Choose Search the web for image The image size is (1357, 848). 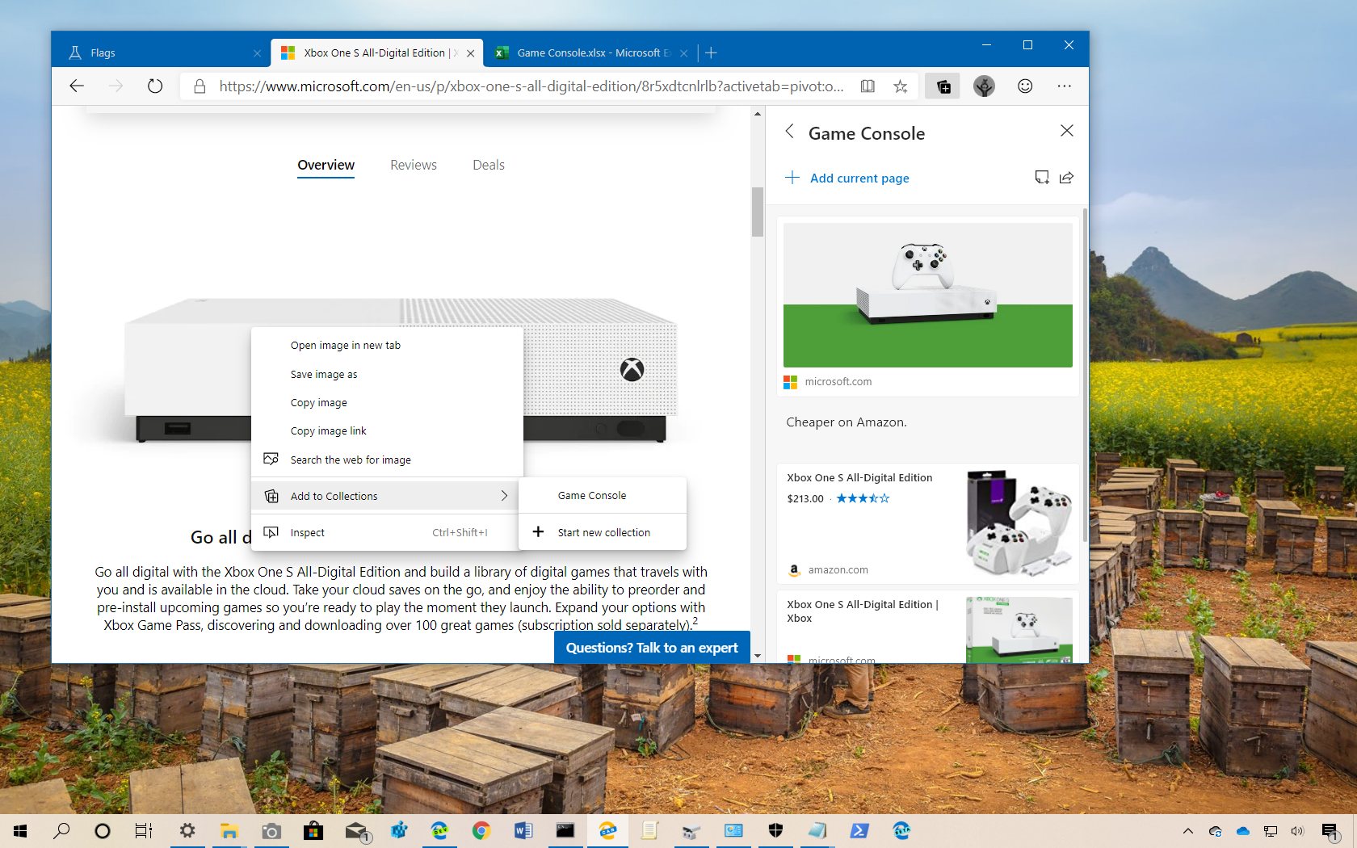(388, 460)
